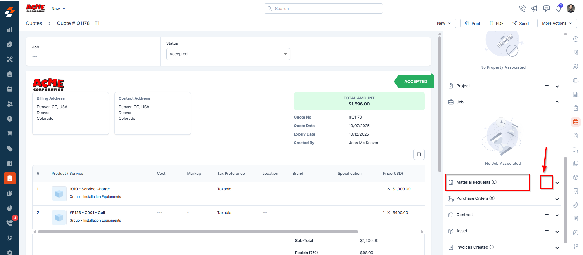Click the main content vertical scrollbar
Image resolution: width=583 pixels, height=255 pixels.
tap(440, 105)
